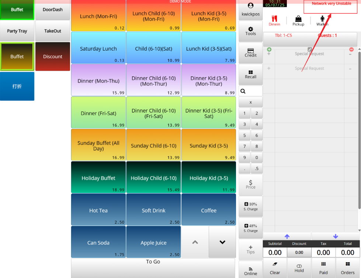Open the TakeOut menu tab
Screen dimensions: 361x278
pos(53,31)
